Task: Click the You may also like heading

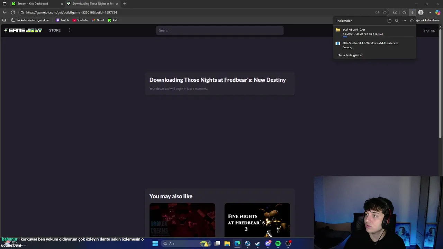Action: [x=171, y=196]
